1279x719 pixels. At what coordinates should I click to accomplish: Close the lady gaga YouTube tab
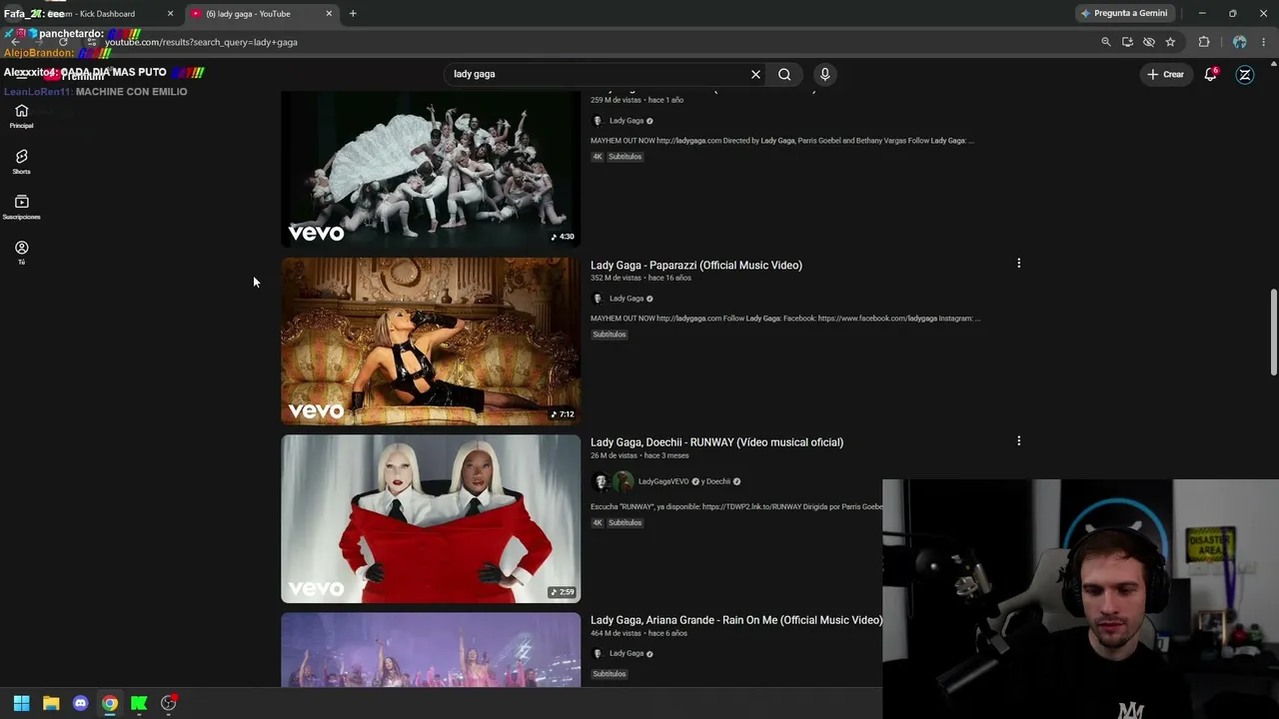pyautogui.click(x=329, y=14)
